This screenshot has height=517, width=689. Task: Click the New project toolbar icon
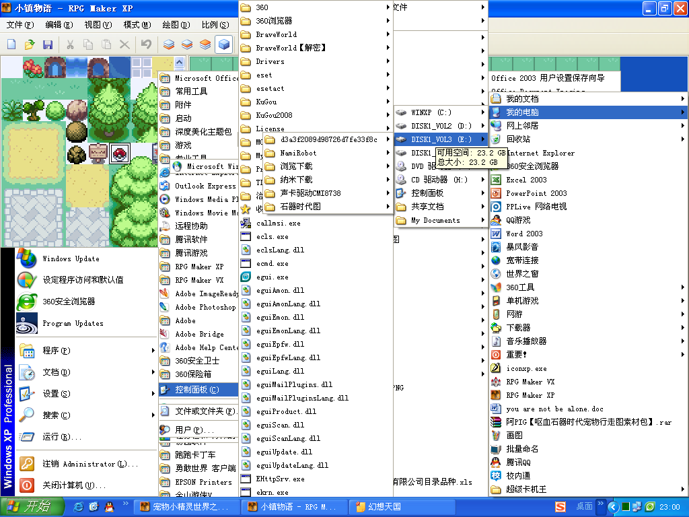(x=12, y=44)
